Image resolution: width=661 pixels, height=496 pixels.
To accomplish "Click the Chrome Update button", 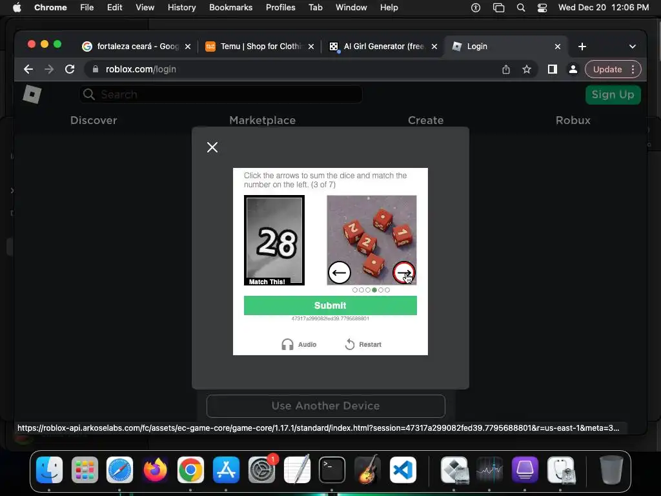I will coord(607,69).
